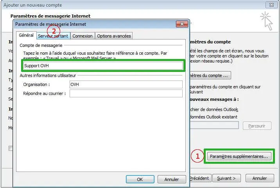
Task: Go back using the Précédent button
Action: click(x=199, y=178)
